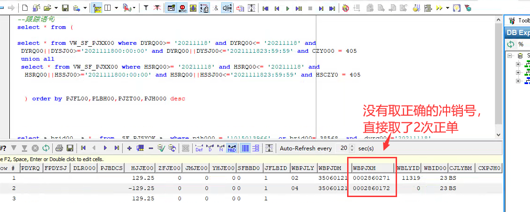Screen dimensions: 530x212
Task: Click the WBPJXH column header
Action: click(x=373, y=168)
